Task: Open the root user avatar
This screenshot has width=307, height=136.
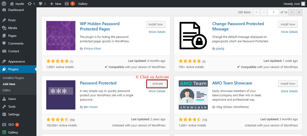Action: tap(303, 4)
